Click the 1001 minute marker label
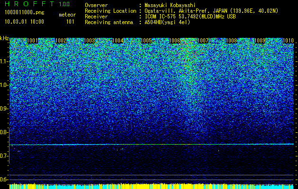This screenshot has width=298, height=189. coord(33,41)
